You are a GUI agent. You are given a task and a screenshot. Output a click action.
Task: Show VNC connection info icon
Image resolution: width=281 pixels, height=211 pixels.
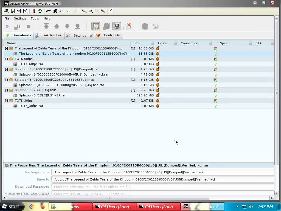[25, 11]
